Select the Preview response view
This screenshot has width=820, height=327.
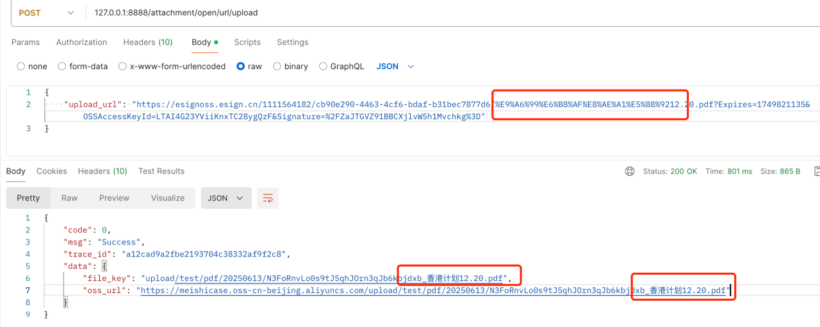click(x=115, y=198)
